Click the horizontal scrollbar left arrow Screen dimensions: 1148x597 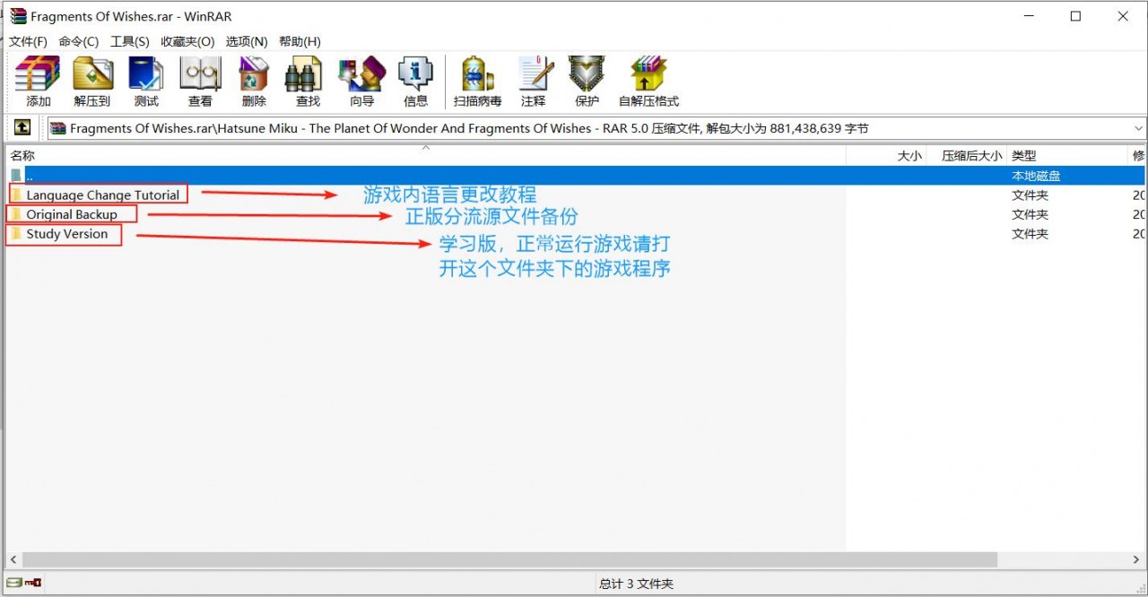point(13,559)
